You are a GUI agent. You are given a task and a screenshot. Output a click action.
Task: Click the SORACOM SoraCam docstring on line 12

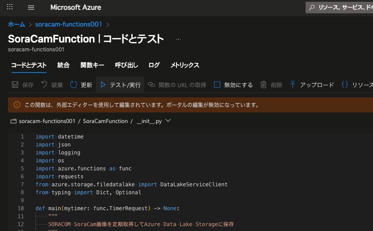(x=141, y=224)
